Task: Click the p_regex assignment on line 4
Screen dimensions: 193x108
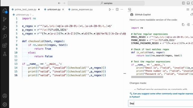Action: (x=45, y=30)
